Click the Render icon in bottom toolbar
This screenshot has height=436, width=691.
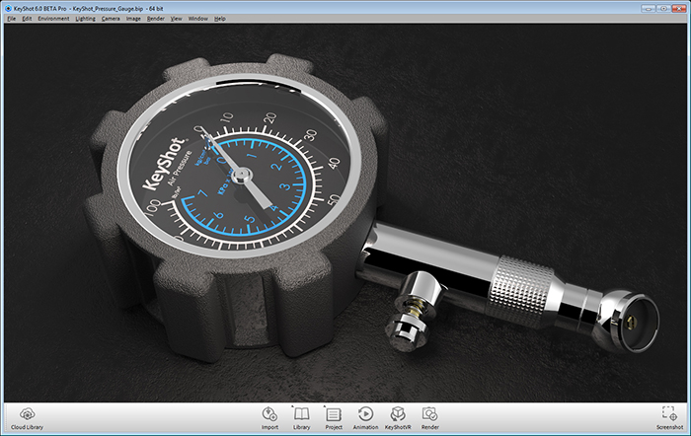click(x=429, y=416)
